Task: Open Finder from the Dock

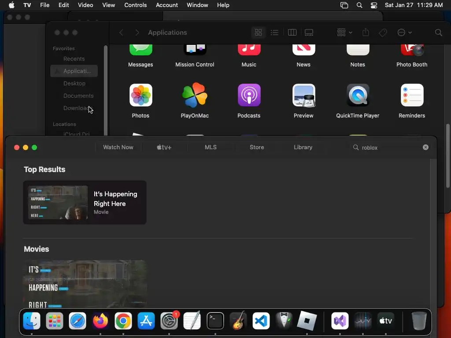Action: pyautogui.click(x=32, y=321)
